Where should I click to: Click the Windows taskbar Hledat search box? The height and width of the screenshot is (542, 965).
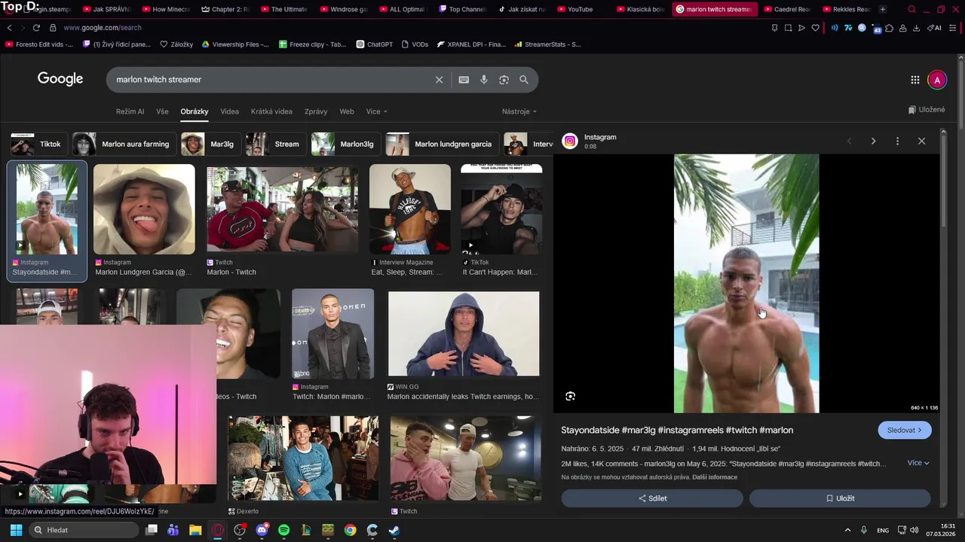point(83,530)
